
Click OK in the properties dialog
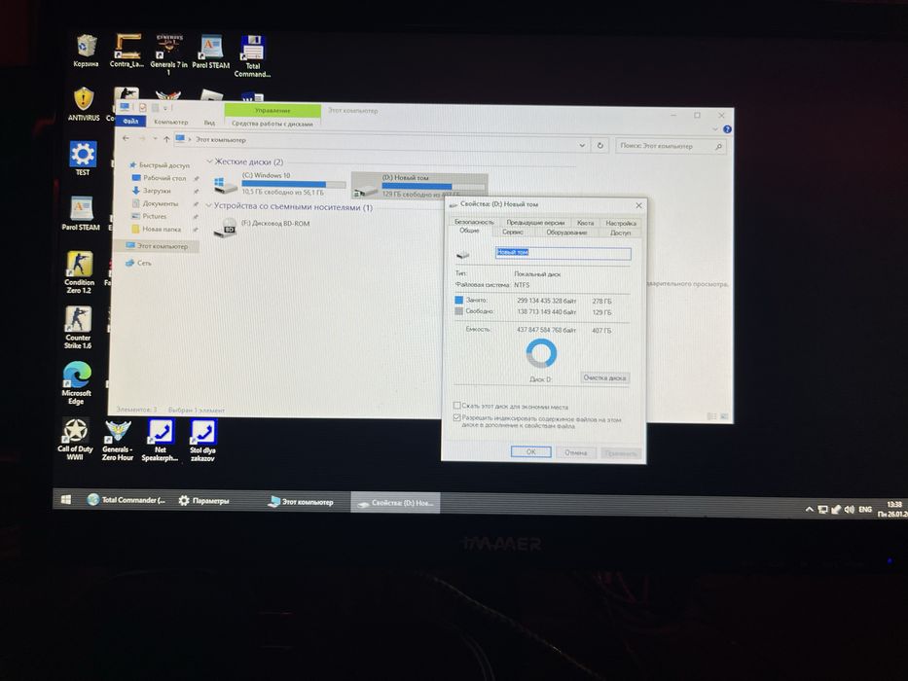[530, 451]
